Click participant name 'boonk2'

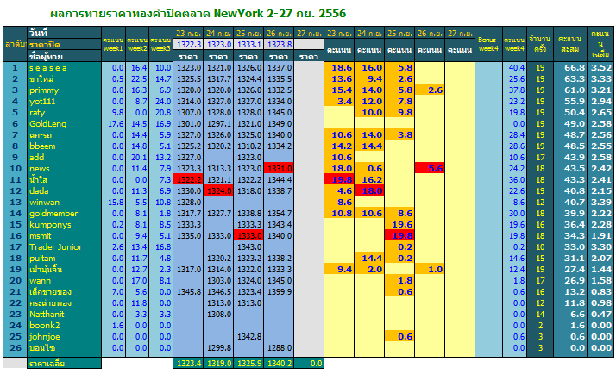pyautogui.click(x=44, y=326)
